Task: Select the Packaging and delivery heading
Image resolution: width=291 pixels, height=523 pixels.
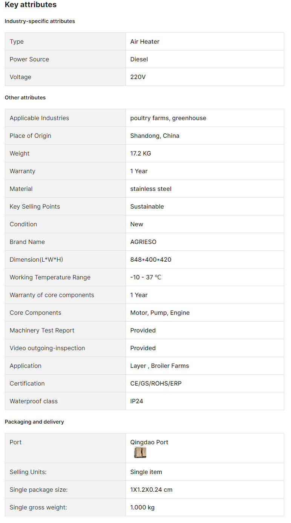Action: pos(34,422)
